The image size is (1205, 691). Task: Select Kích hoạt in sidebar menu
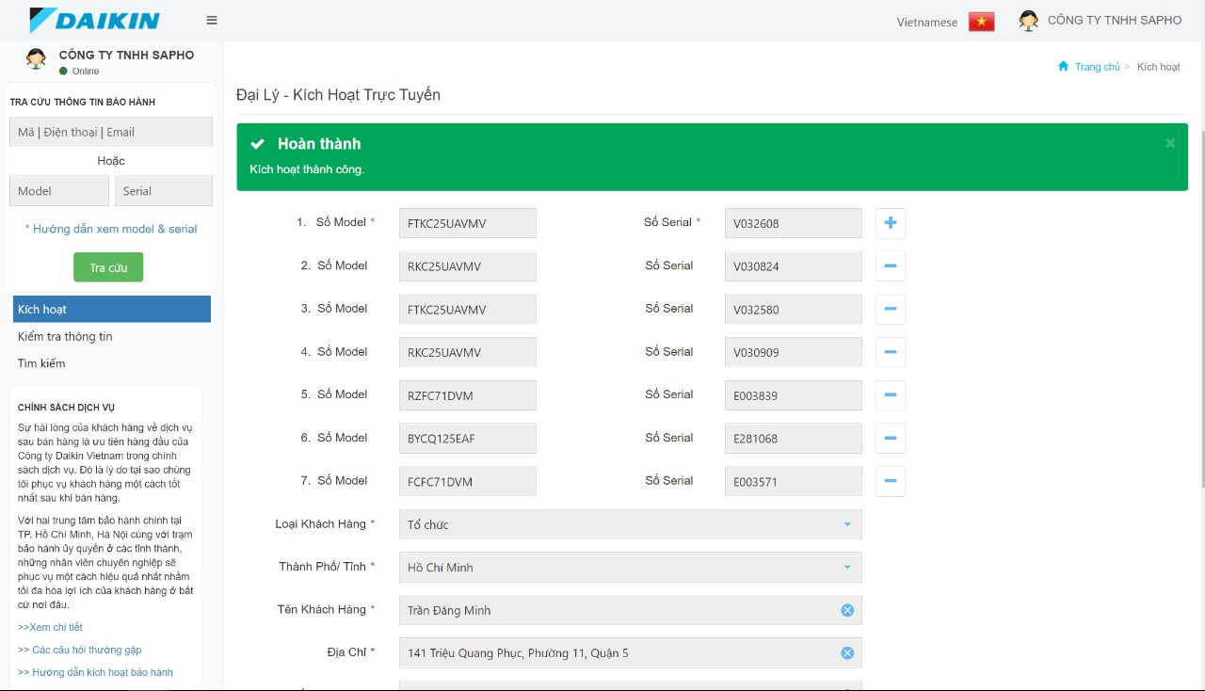pos(111,310)
